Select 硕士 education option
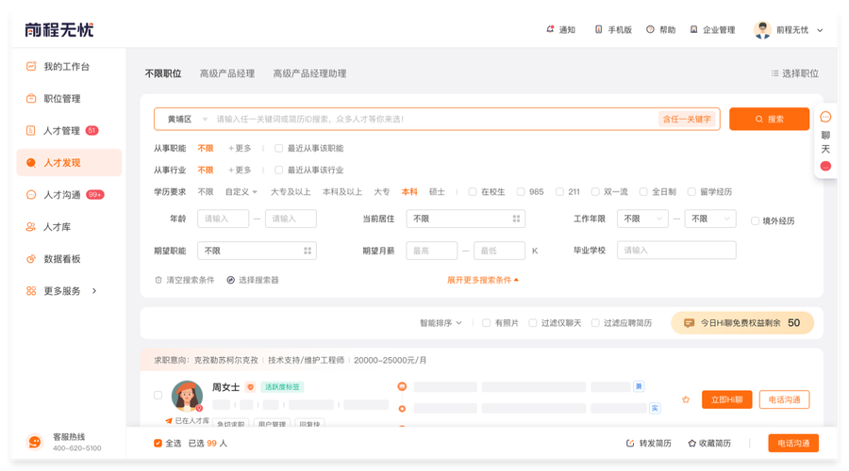The image size is (849, 471). point(437,191)
